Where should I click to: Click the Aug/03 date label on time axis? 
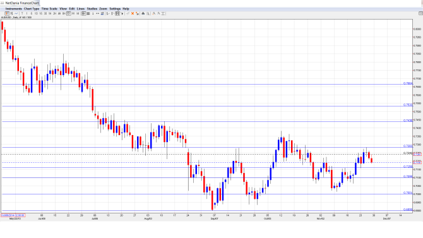148,218
